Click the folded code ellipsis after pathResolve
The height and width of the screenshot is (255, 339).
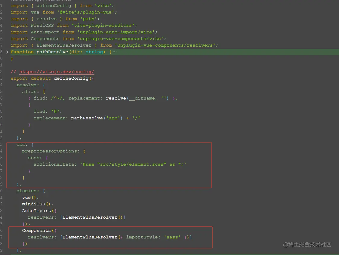pos(115,52)
